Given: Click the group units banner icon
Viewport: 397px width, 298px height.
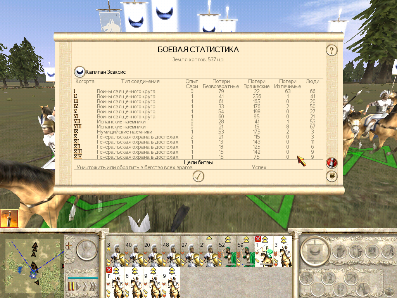Looking at the screenshot, I should 355,251.
